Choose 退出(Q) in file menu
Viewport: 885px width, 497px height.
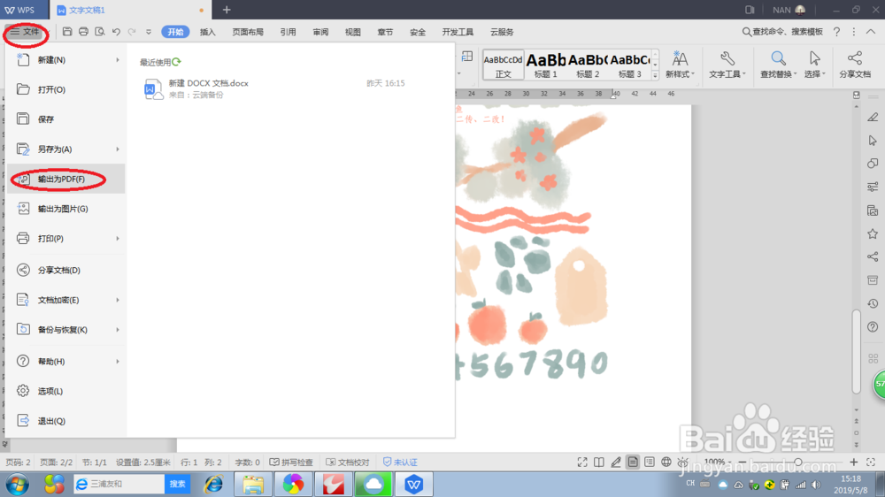point(66,421)
